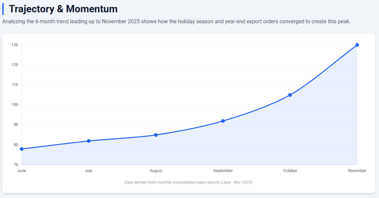Screen dimensions: 379x198
Task: Click the 70 y-axis tick label
Action: point(16,165)
